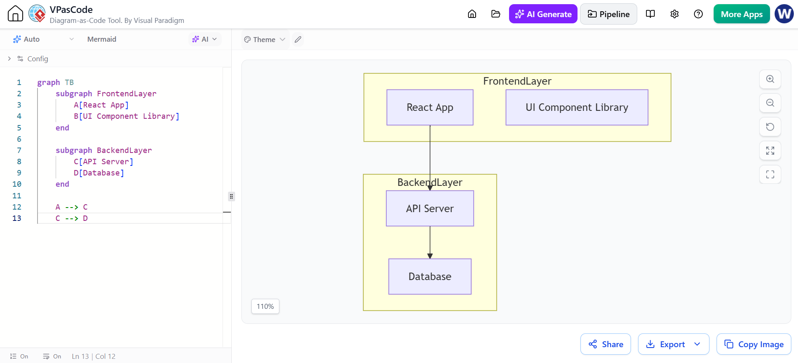Viewport: 798px width, 363px height.
Task: Open the Export dropdown arrow
Action: click(697, 344)
